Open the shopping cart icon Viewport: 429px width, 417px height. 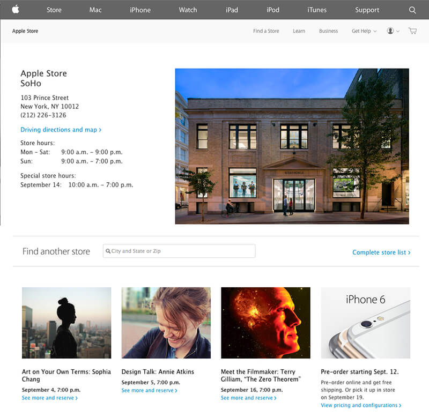(x=412, y=31)
